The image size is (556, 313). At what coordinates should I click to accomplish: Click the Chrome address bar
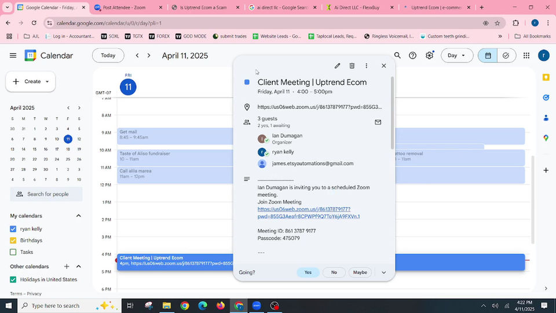(x=266, y=23)
